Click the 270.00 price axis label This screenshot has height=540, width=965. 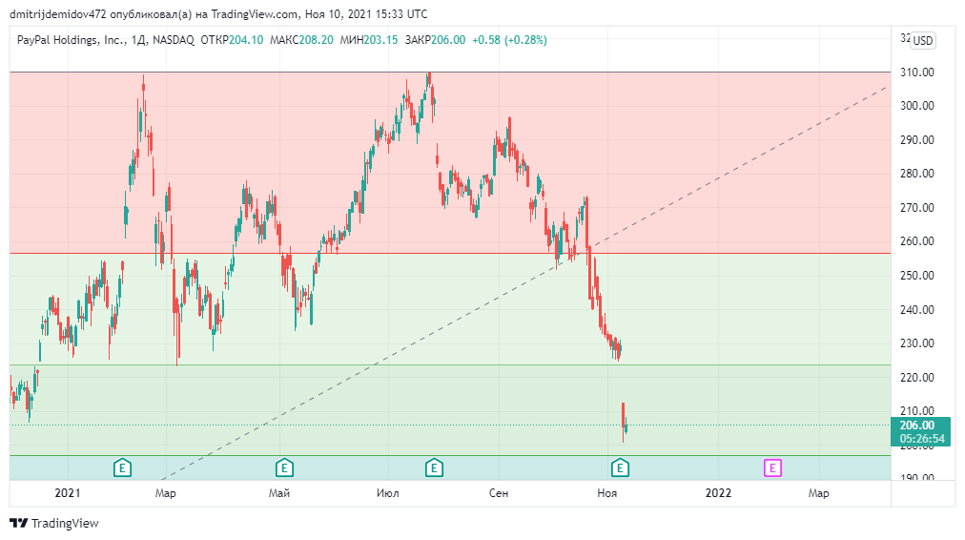click(917, 207)
